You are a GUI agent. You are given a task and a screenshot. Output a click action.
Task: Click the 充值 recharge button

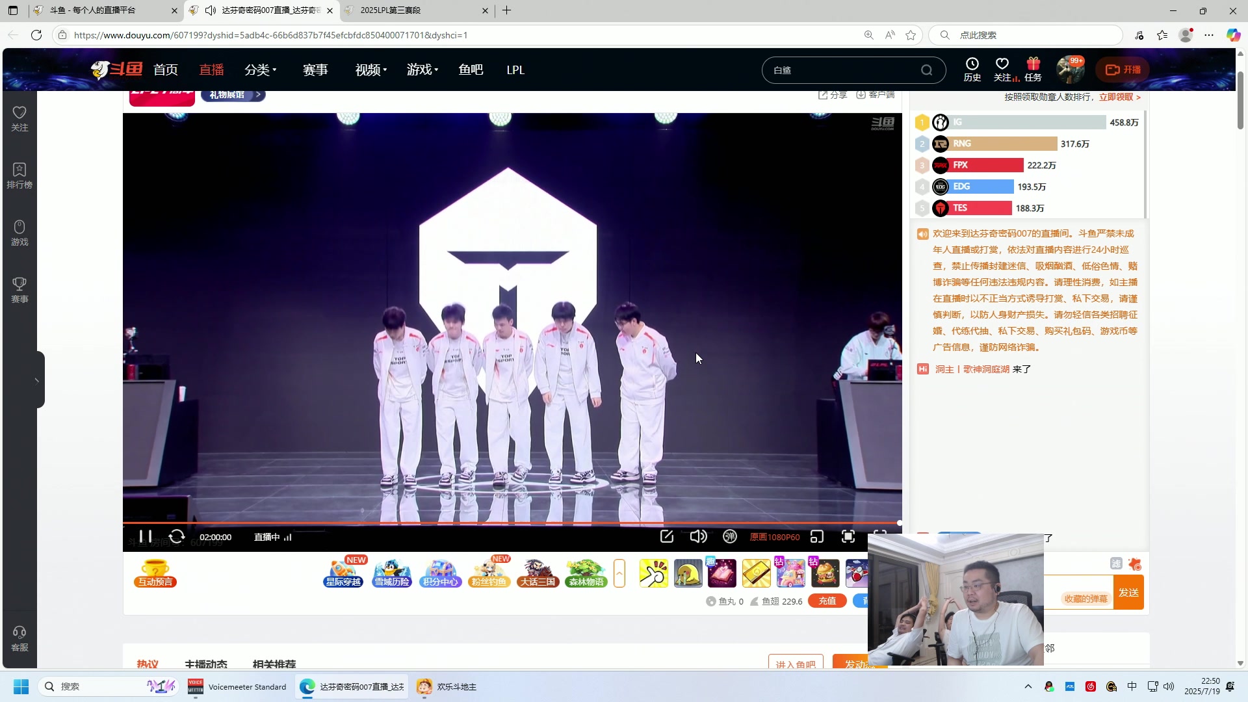(827, 601)
